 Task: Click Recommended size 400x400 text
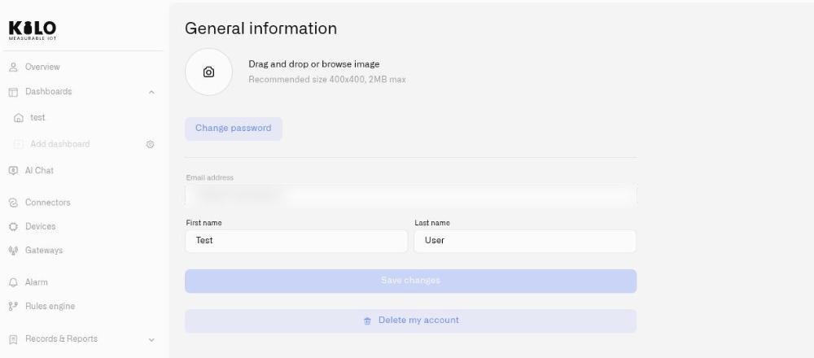(x=327, y=80)
